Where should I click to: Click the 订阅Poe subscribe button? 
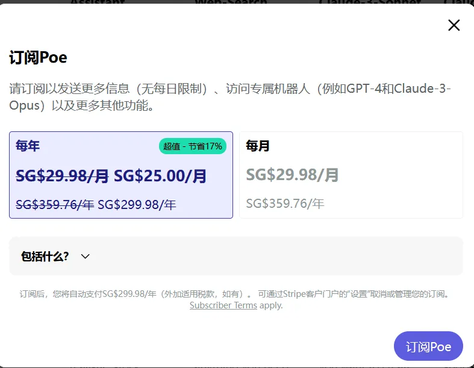[x=428, y=346]
